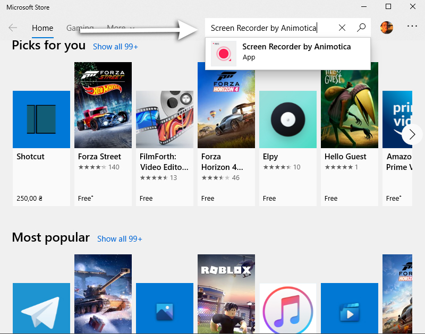
Task: Click the Hello Guest title text
Action: (345, 157)
